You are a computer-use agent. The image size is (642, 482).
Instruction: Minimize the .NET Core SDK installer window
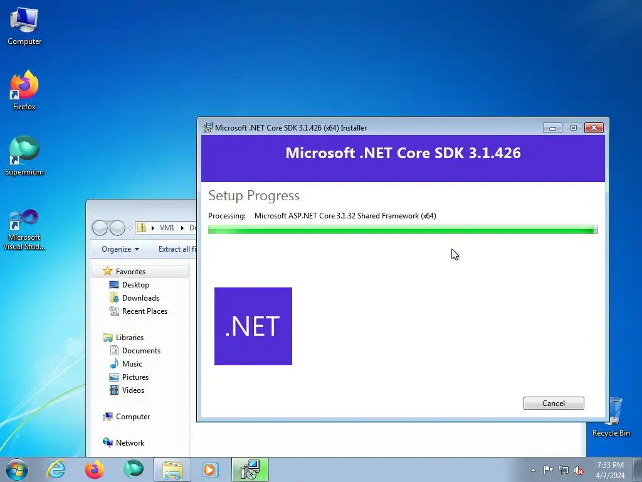point(552,128)
